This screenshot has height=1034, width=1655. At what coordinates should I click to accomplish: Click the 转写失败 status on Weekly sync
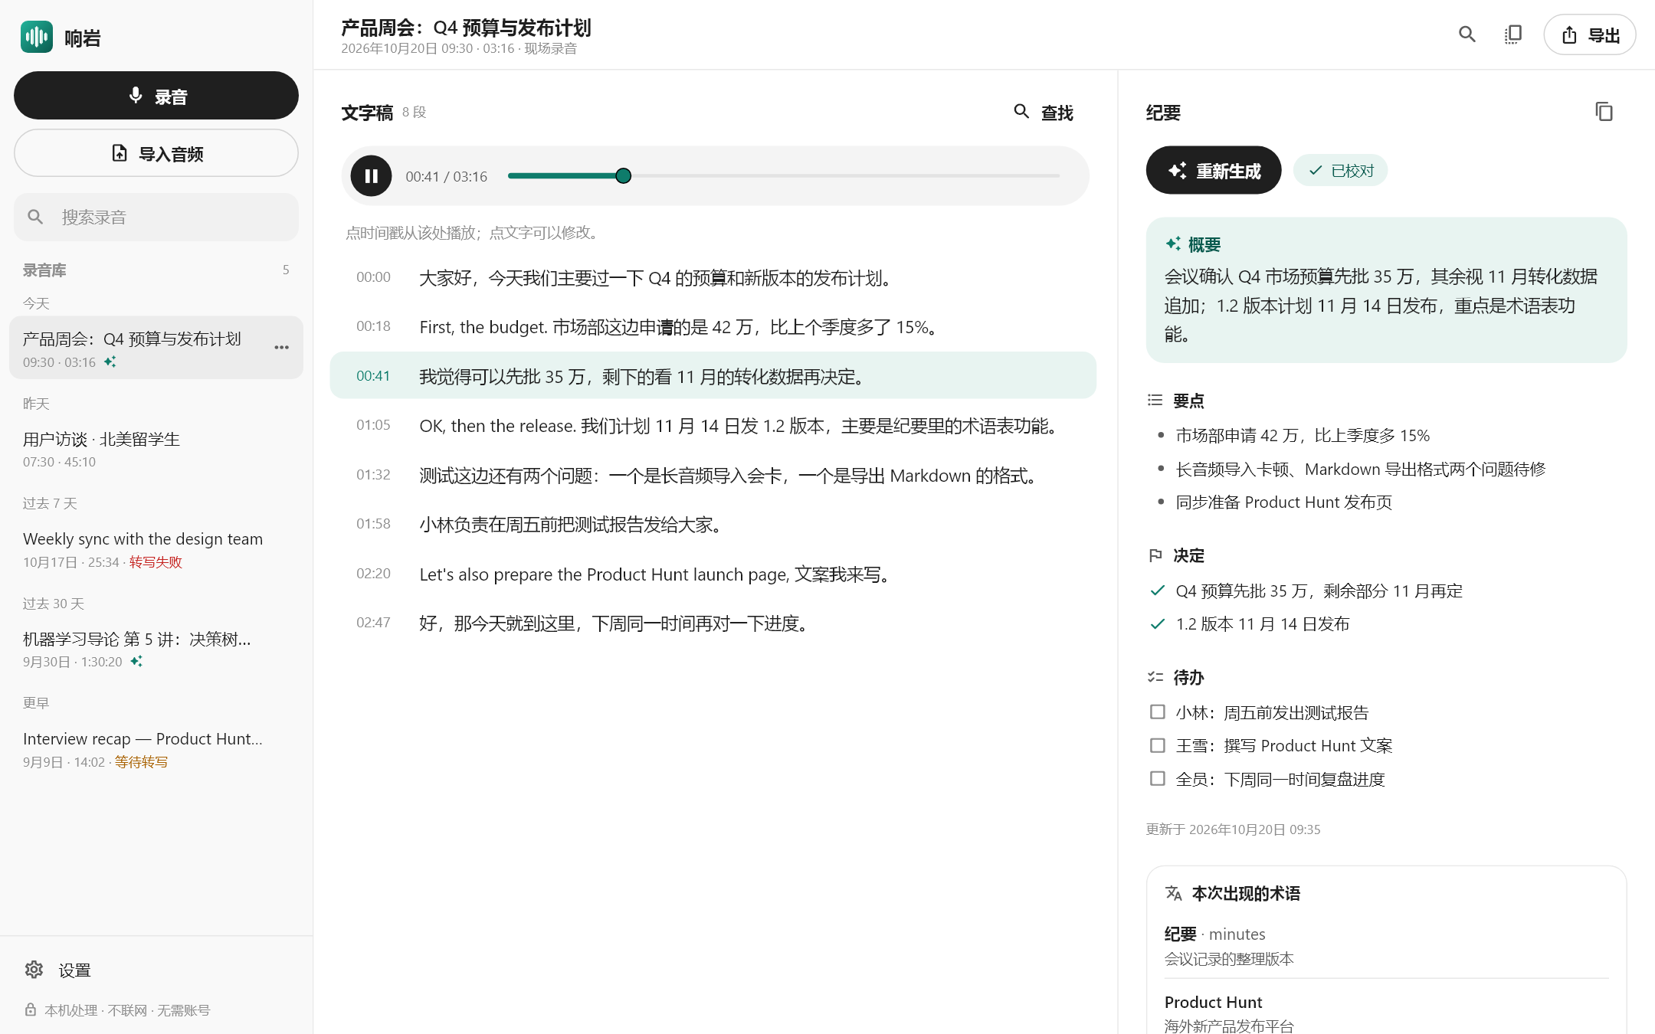pyautogui.click(x=156, y=562)
